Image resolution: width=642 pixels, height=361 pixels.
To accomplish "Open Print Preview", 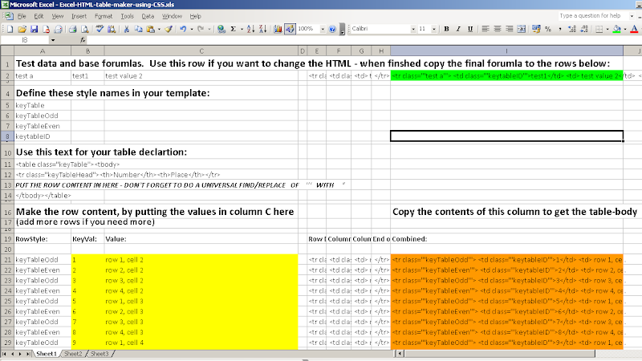I will 85,29.
